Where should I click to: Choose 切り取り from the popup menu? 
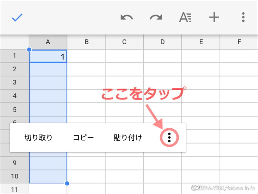[x=38, y=137]
